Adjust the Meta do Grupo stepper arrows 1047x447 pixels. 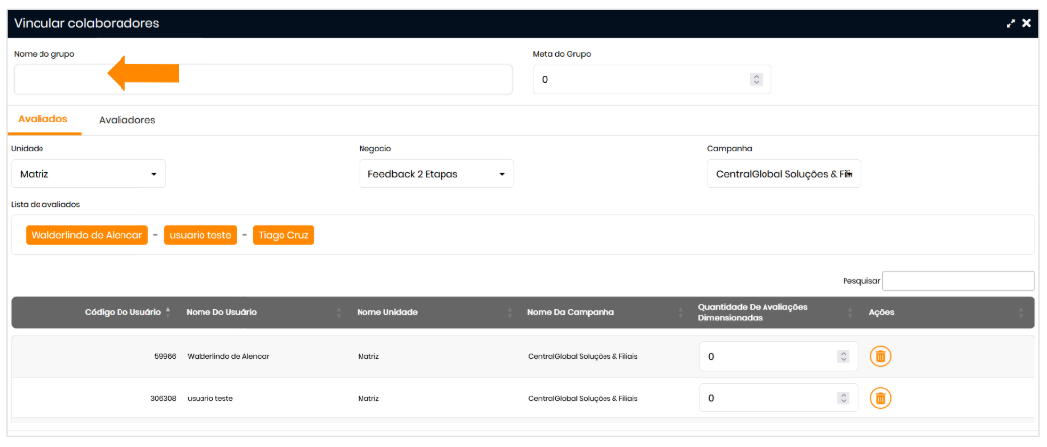click(756, 79)
